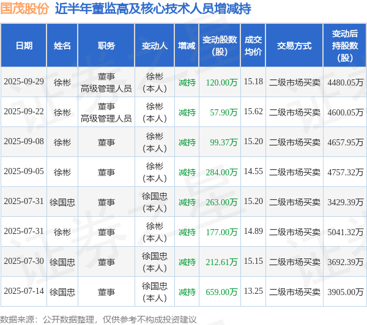Click the holdings value 4757.32万
This screenshot has width=367, height=325.
click(x=346, y=172)
